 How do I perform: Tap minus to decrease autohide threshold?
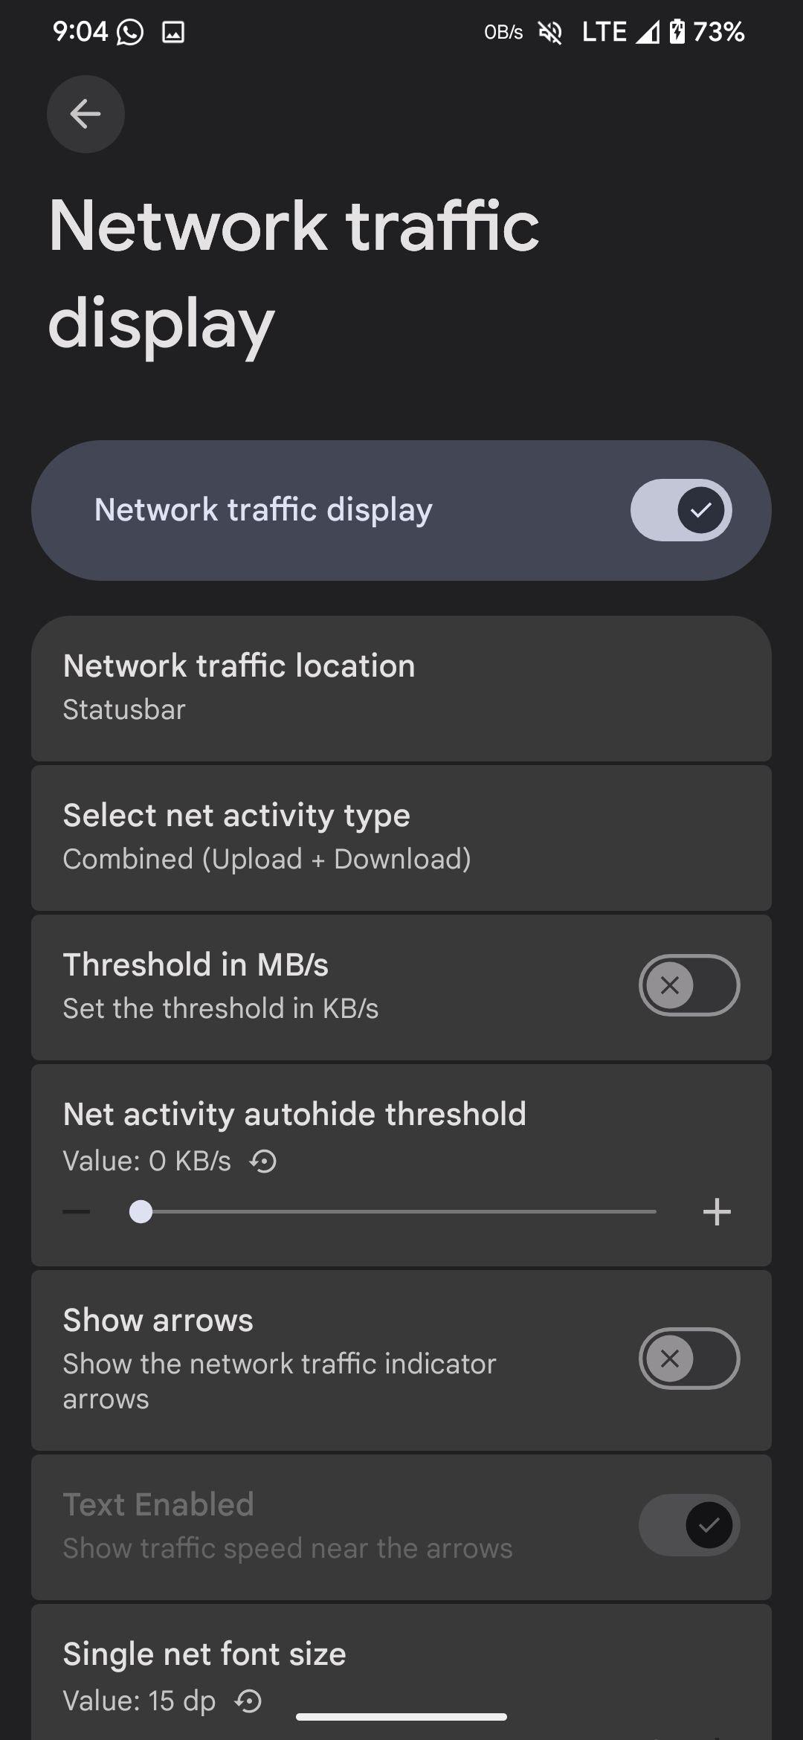point(77,1212)
